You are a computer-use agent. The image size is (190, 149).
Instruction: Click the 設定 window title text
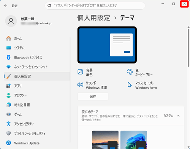tap(15, 6)
